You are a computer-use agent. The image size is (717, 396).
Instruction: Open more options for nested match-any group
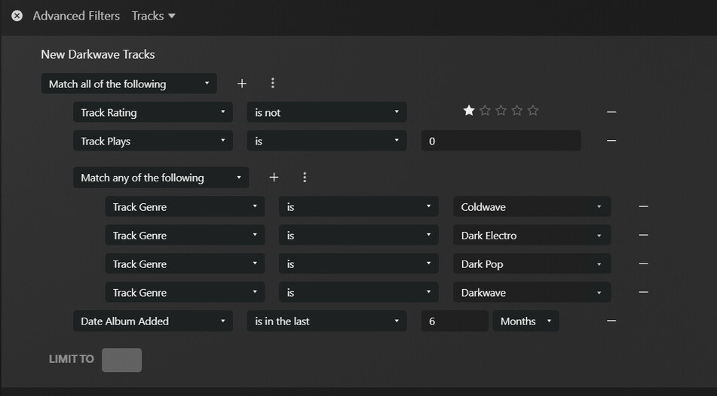click(305, 178)
